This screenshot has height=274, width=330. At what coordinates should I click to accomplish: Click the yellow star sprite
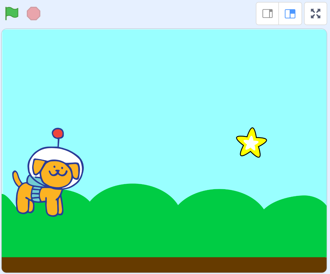point(251,143)
